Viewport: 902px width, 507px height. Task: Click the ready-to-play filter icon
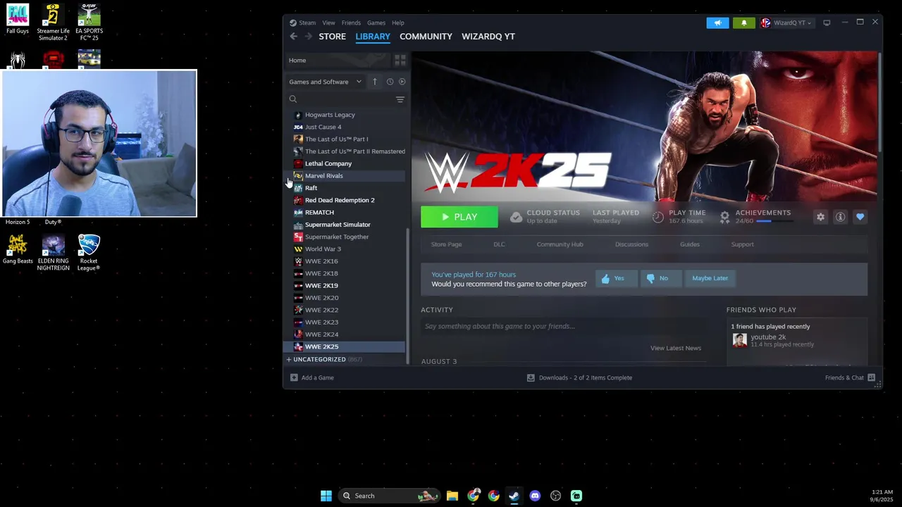tap(402, 82)
